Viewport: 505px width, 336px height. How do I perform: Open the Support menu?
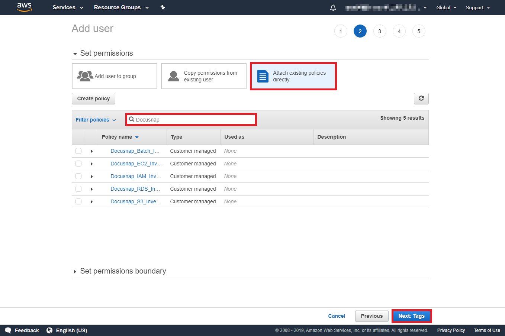coord(478,7)
